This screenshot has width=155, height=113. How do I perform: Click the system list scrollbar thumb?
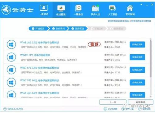[151, 59]
